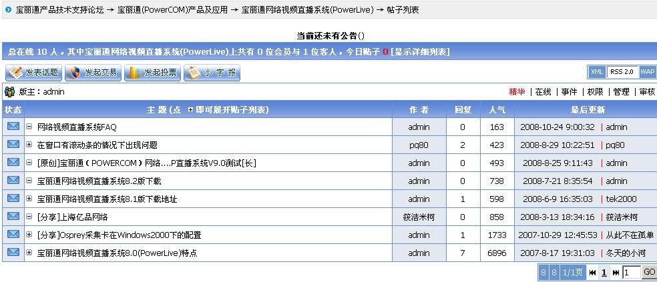Click envelope icon beside [分享]上海亿品网络
The width and height of the screenshot is (657, 282).
click(x=13, y=217)
